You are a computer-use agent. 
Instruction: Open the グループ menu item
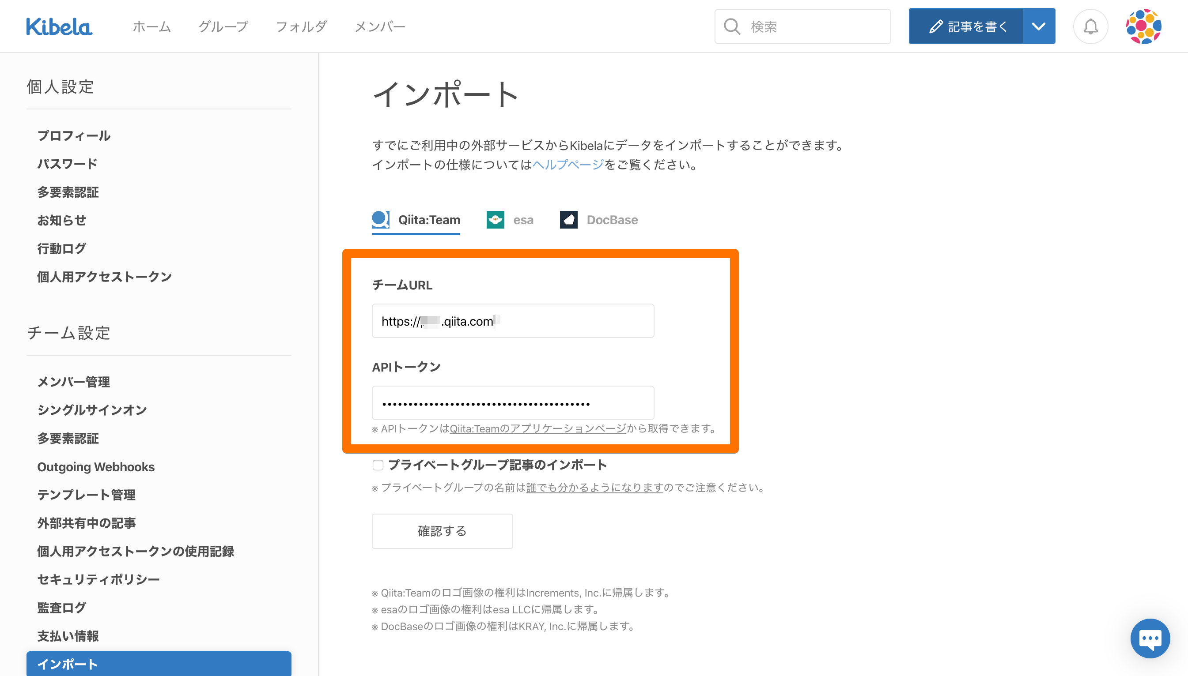(x=223, y=26)
